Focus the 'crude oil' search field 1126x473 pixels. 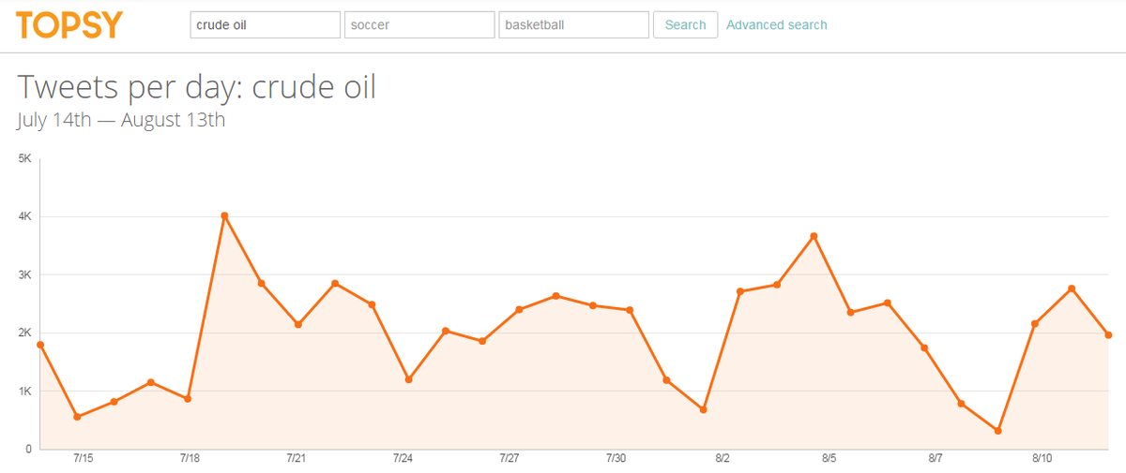(x=266, y=25)
